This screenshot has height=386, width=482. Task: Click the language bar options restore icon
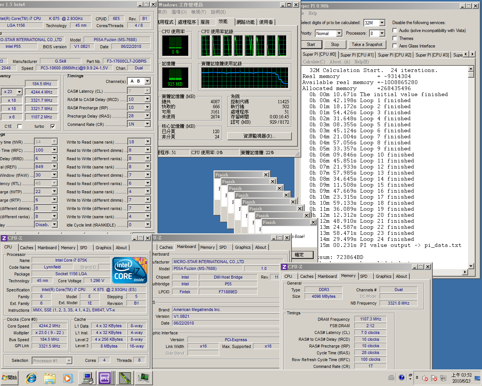[410, 375]
